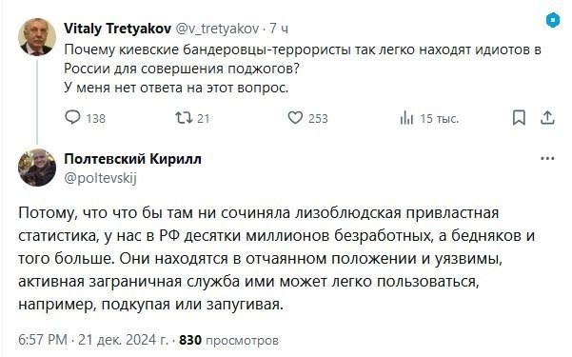Click the blue hexagon badge icon
The width and height of the screenshot is (572, 357).
(553, 20)
